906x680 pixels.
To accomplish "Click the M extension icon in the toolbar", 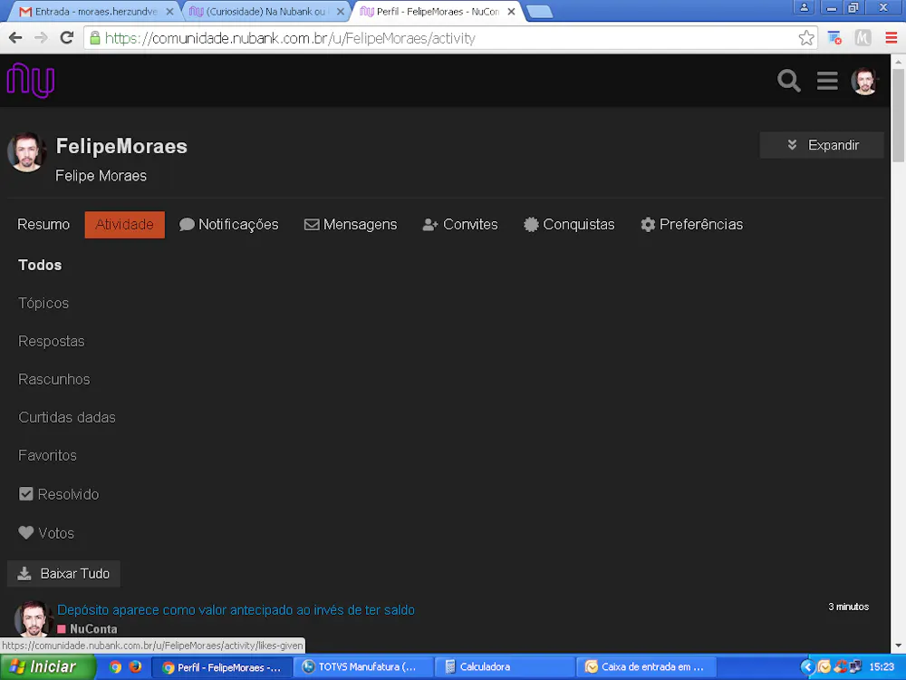I will 863,38.
